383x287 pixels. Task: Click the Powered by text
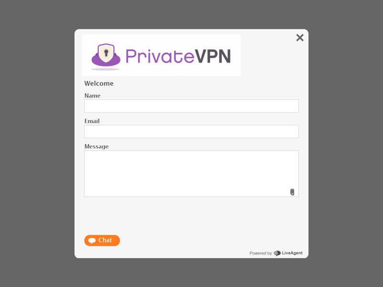coord(260,254)
